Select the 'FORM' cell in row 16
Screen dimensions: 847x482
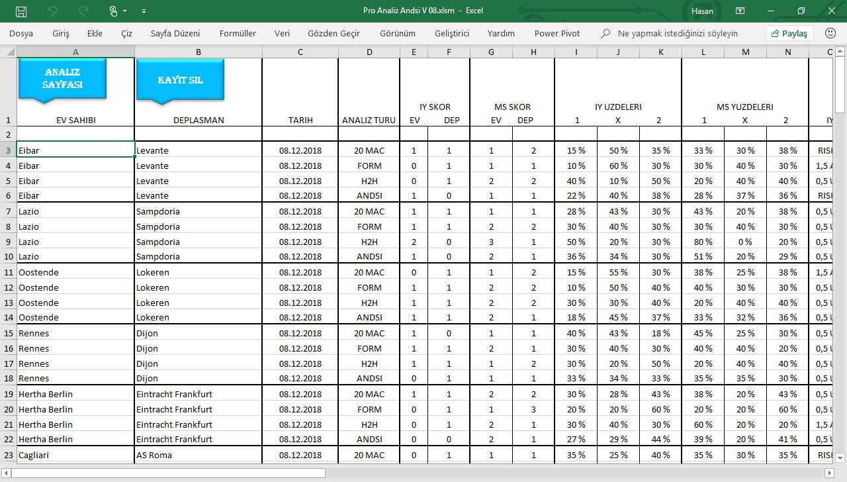click(x=369, y=348)
